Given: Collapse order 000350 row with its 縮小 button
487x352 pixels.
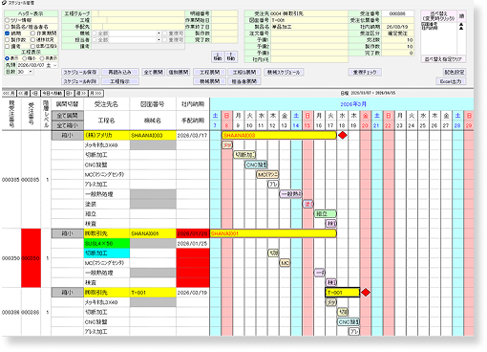Looking at the screenshot, I should tap(67, 233).
